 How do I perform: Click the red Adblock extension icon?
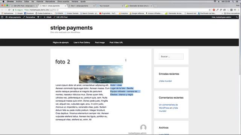[x=214, y=10]
